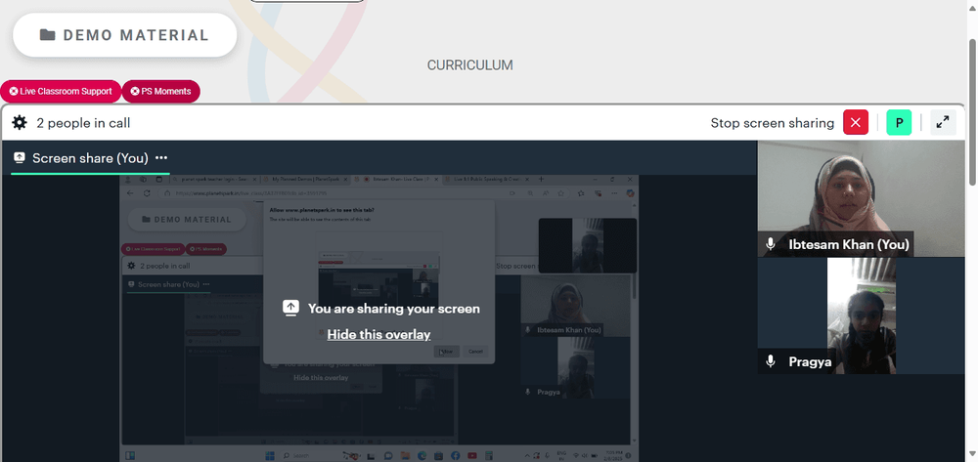Screen dimensions: 978x462
Task: Click the browser refresh icon in shared preview
Action: point(147,193)
